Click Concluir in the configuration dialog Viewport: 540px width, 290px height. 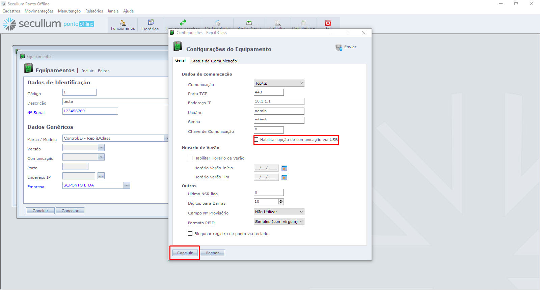(x=185, y=253)
